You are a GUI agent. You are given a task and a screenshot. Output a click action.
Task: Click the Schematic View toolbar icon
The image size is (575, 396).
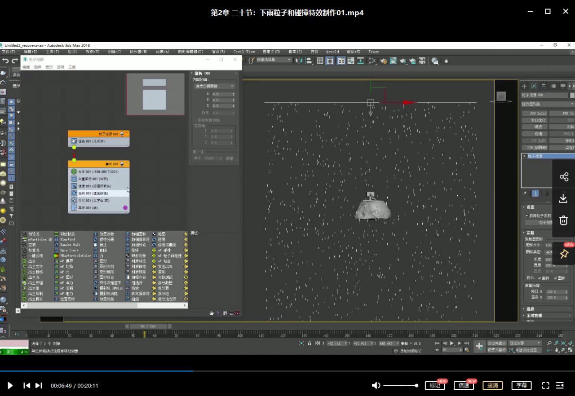(x=362, y=61)
